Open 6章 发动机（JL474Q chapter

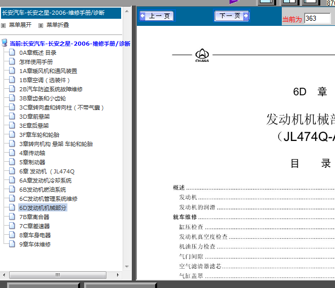(47, 171)
